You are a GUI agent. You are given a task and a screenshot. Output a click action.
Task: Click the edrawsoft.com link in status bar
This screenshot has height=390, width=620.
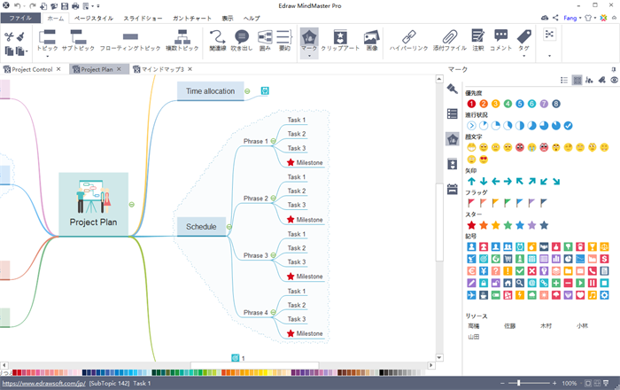[x=43, y=384]
